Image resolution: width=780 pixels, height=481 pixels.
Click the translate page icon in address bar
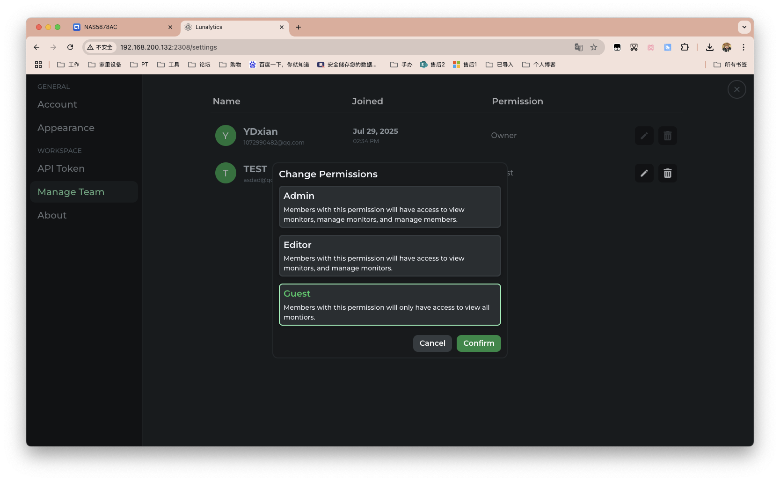pos(579,47)
